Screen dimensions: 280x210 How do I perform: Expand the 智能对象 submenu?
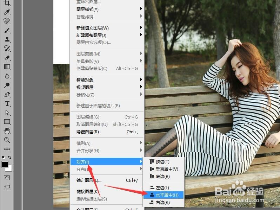107,80
